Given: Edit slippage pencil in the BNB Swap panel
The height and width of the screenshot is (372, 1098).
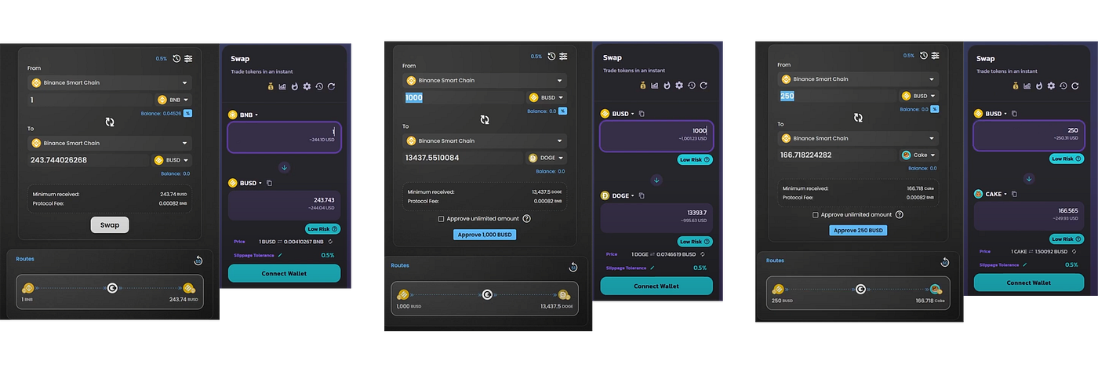Looking at the screenshot, I should tap(280, 255).
